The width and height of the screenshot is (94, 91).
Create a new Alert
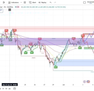[33, 2]
